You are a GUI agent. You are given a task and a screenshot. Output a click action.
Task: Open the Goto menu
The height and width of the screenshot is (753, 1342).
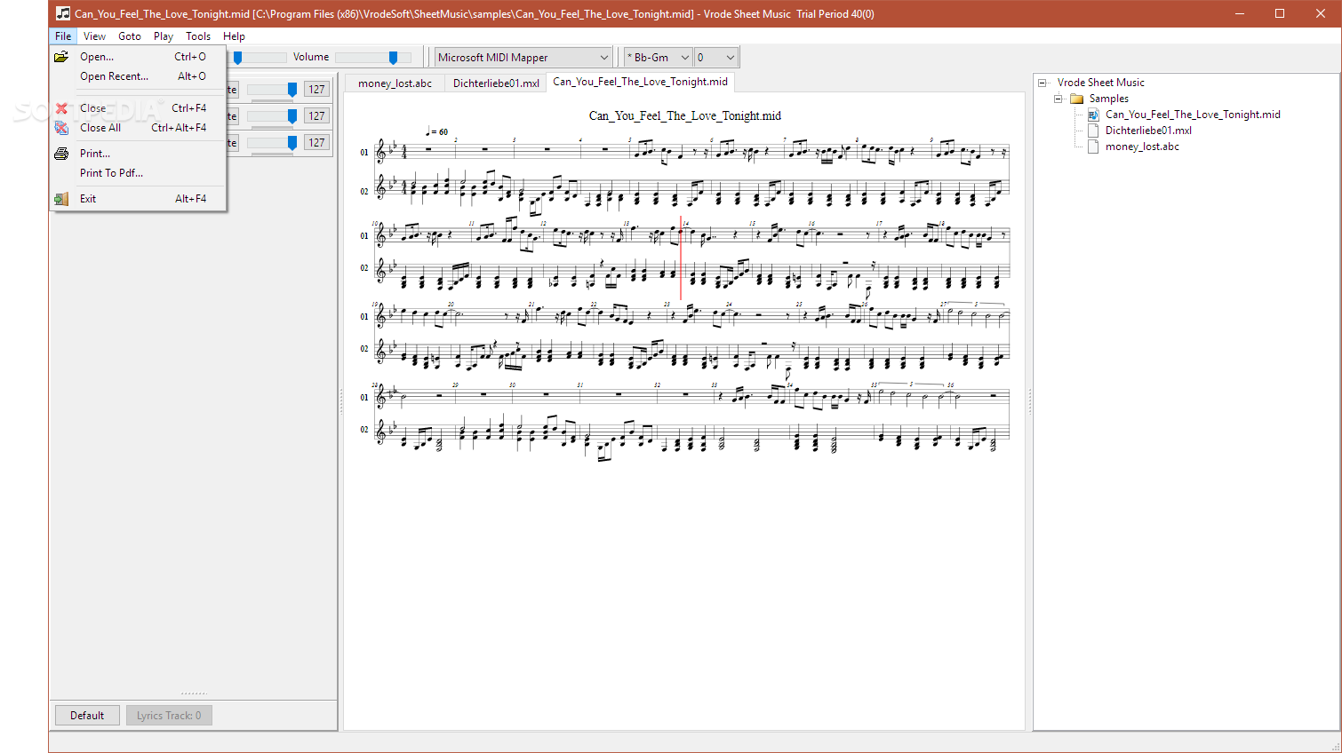[130, 36]
